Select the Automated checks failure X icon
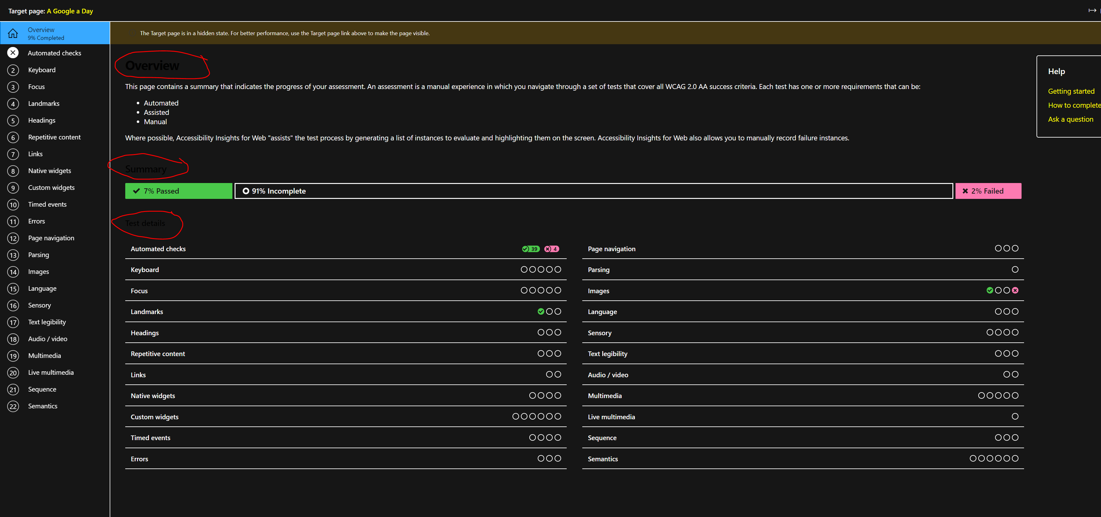The image size is (1101, 517). [13, 53]
